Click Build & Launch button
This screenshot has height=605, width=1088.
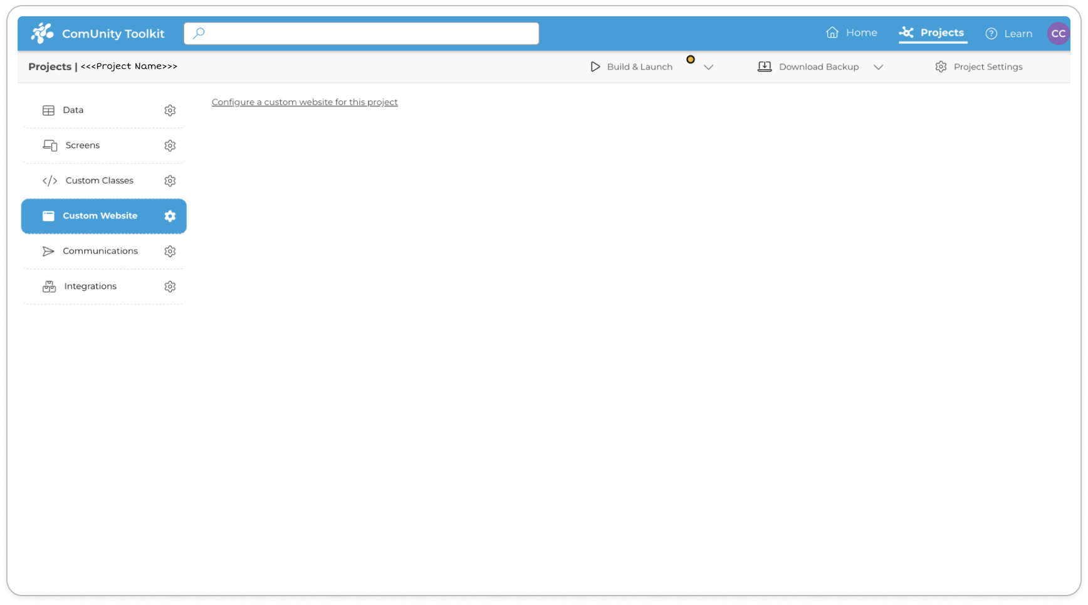(631, 67)
